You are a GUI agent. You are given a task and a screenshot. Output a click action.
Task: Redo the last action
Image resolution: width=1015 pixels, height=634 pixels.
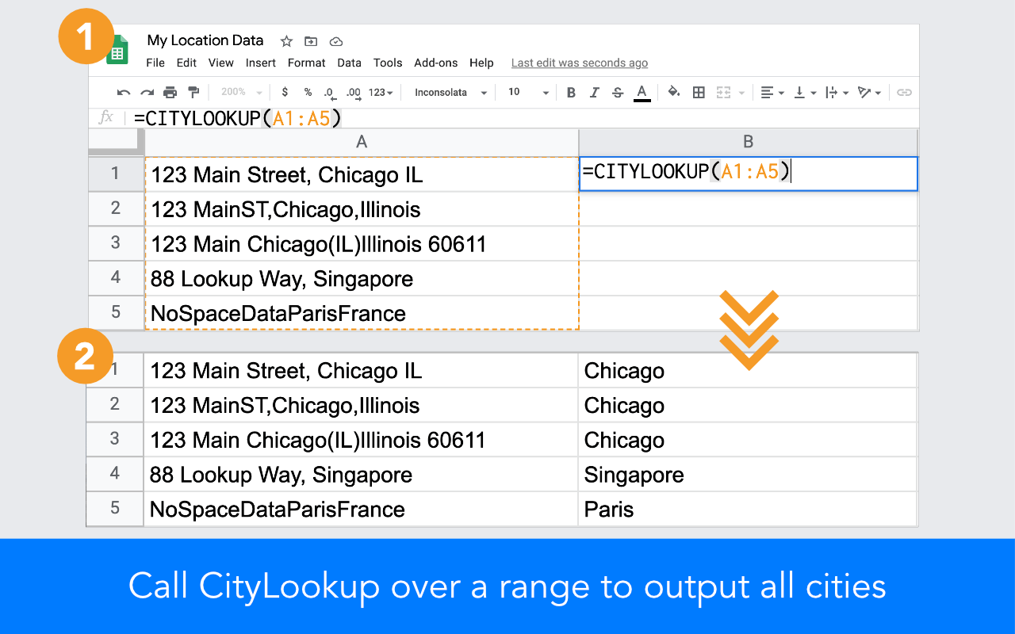147,93
